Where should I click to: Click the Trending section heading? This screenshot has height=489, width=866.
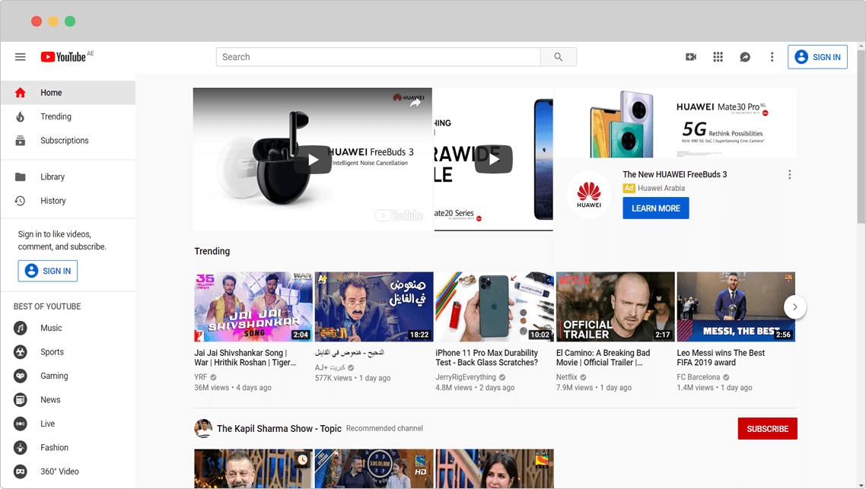[x=212, y=251]
